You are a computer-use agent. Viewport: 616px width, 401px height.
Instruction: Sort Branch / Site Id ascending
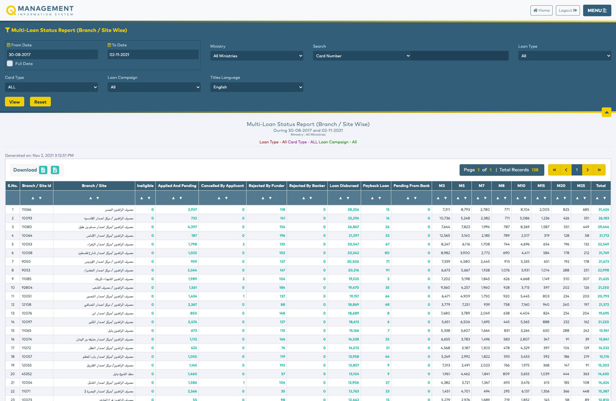(32, 198)
